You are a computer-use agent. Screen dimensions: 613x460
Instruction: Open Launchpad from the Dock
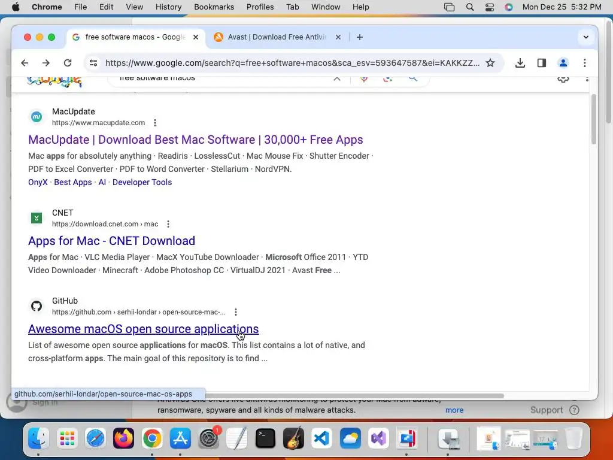pos(67,438)
